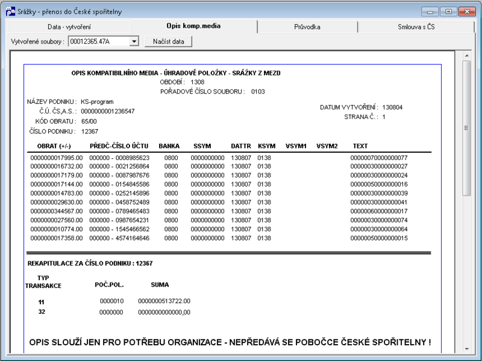Click amount 0000000029630.00

point(57,202)
